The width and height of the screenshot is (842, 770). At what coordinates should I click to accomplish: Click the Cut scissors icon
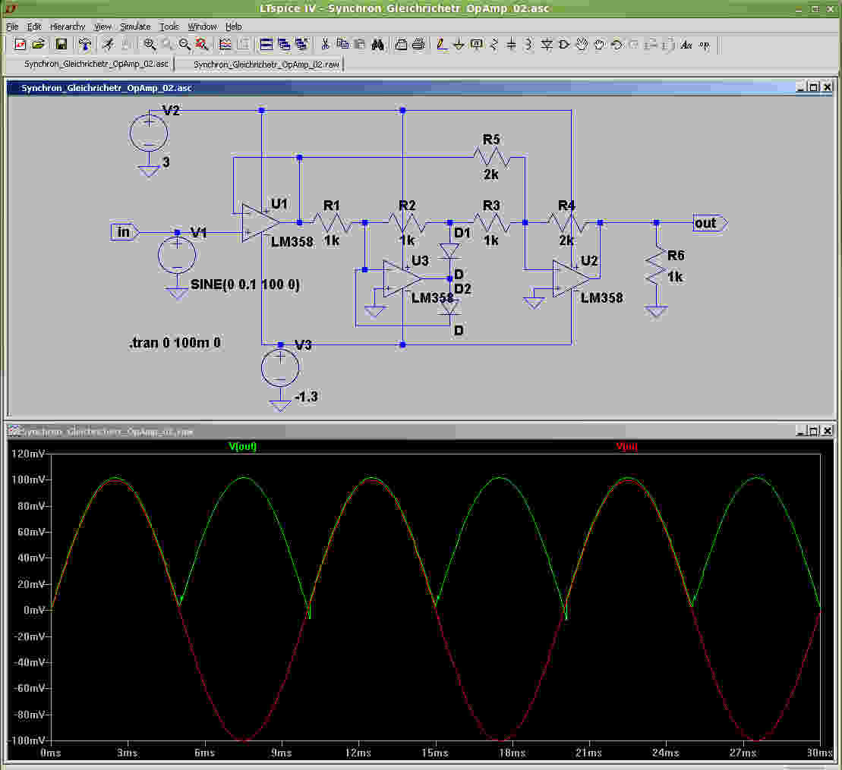(x=325, y=45)
